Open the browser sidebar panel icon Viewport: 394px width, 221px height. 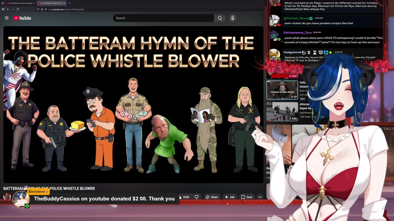[x=3, y=9]
